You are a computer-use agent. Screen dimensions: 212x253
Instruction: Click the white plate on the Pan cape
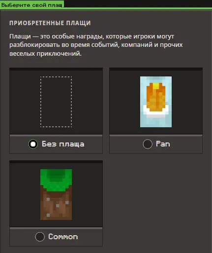pyautogui.click(x=156, y=111)
